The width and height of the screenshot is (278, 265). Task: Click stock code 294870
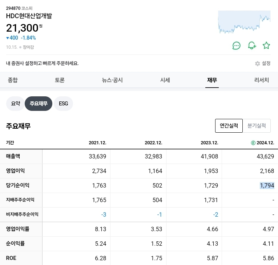pyautogui.click(x=13, y=8)
